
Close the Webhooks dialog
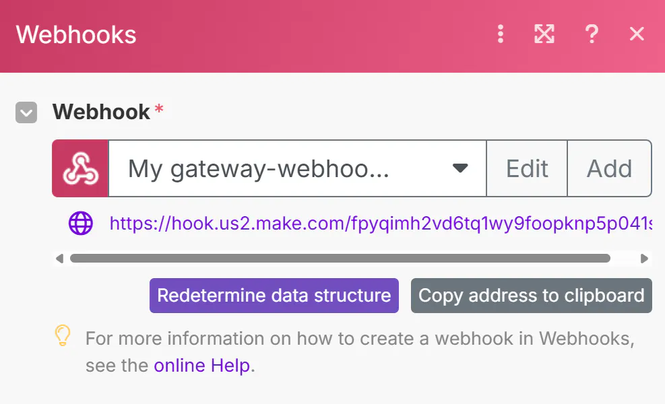(x=637, y=34)
